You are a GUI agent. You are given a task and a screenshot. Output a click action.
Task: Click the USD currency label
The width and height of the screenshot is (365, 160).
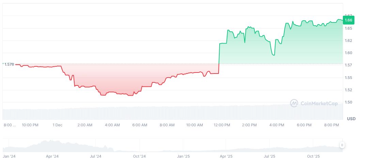click(351, 119)
